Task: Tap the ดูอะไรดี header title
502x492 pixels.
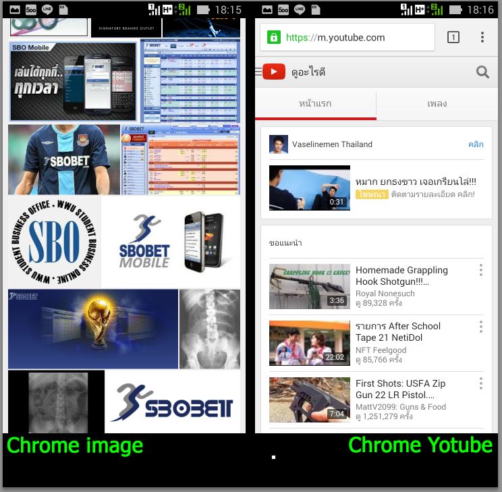Action: pyautogui.click(x=308, y=72)
